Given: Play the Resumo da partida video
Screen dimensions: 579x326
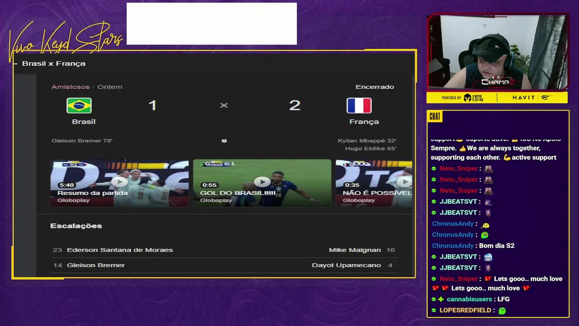Looking at the screenshot, I should pos(119,182).
